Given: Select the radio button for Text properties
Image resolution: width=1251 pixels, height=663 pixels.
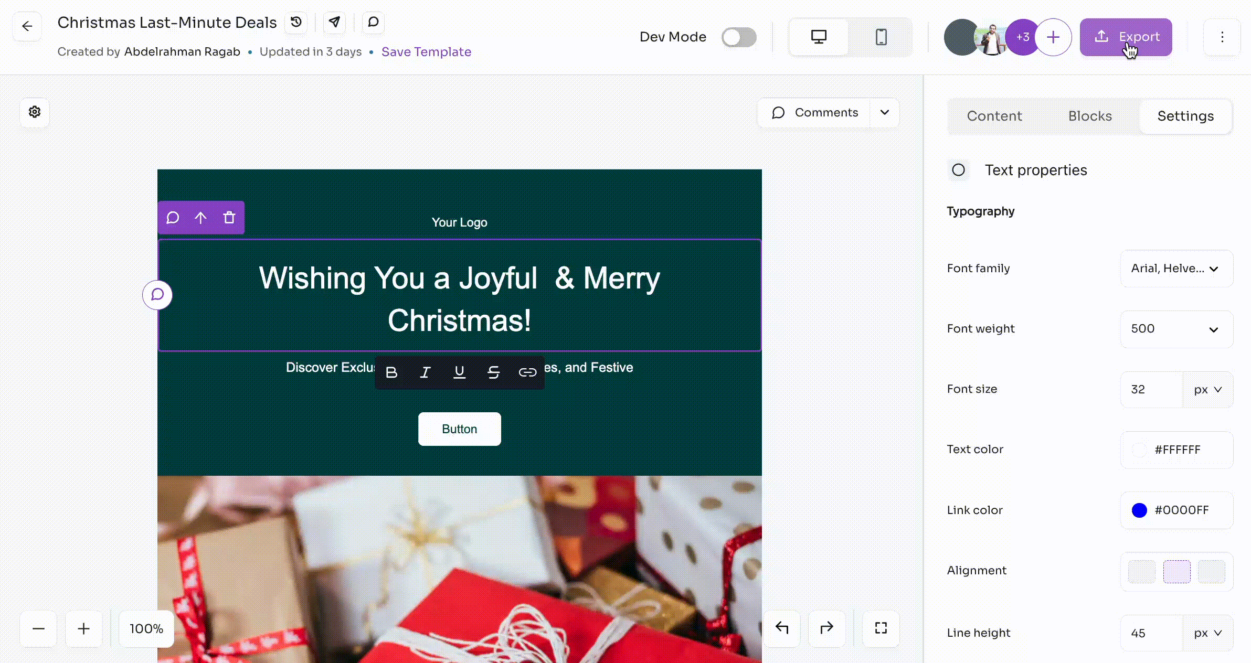Looking at the screenshot, I should tap(958, 169).
